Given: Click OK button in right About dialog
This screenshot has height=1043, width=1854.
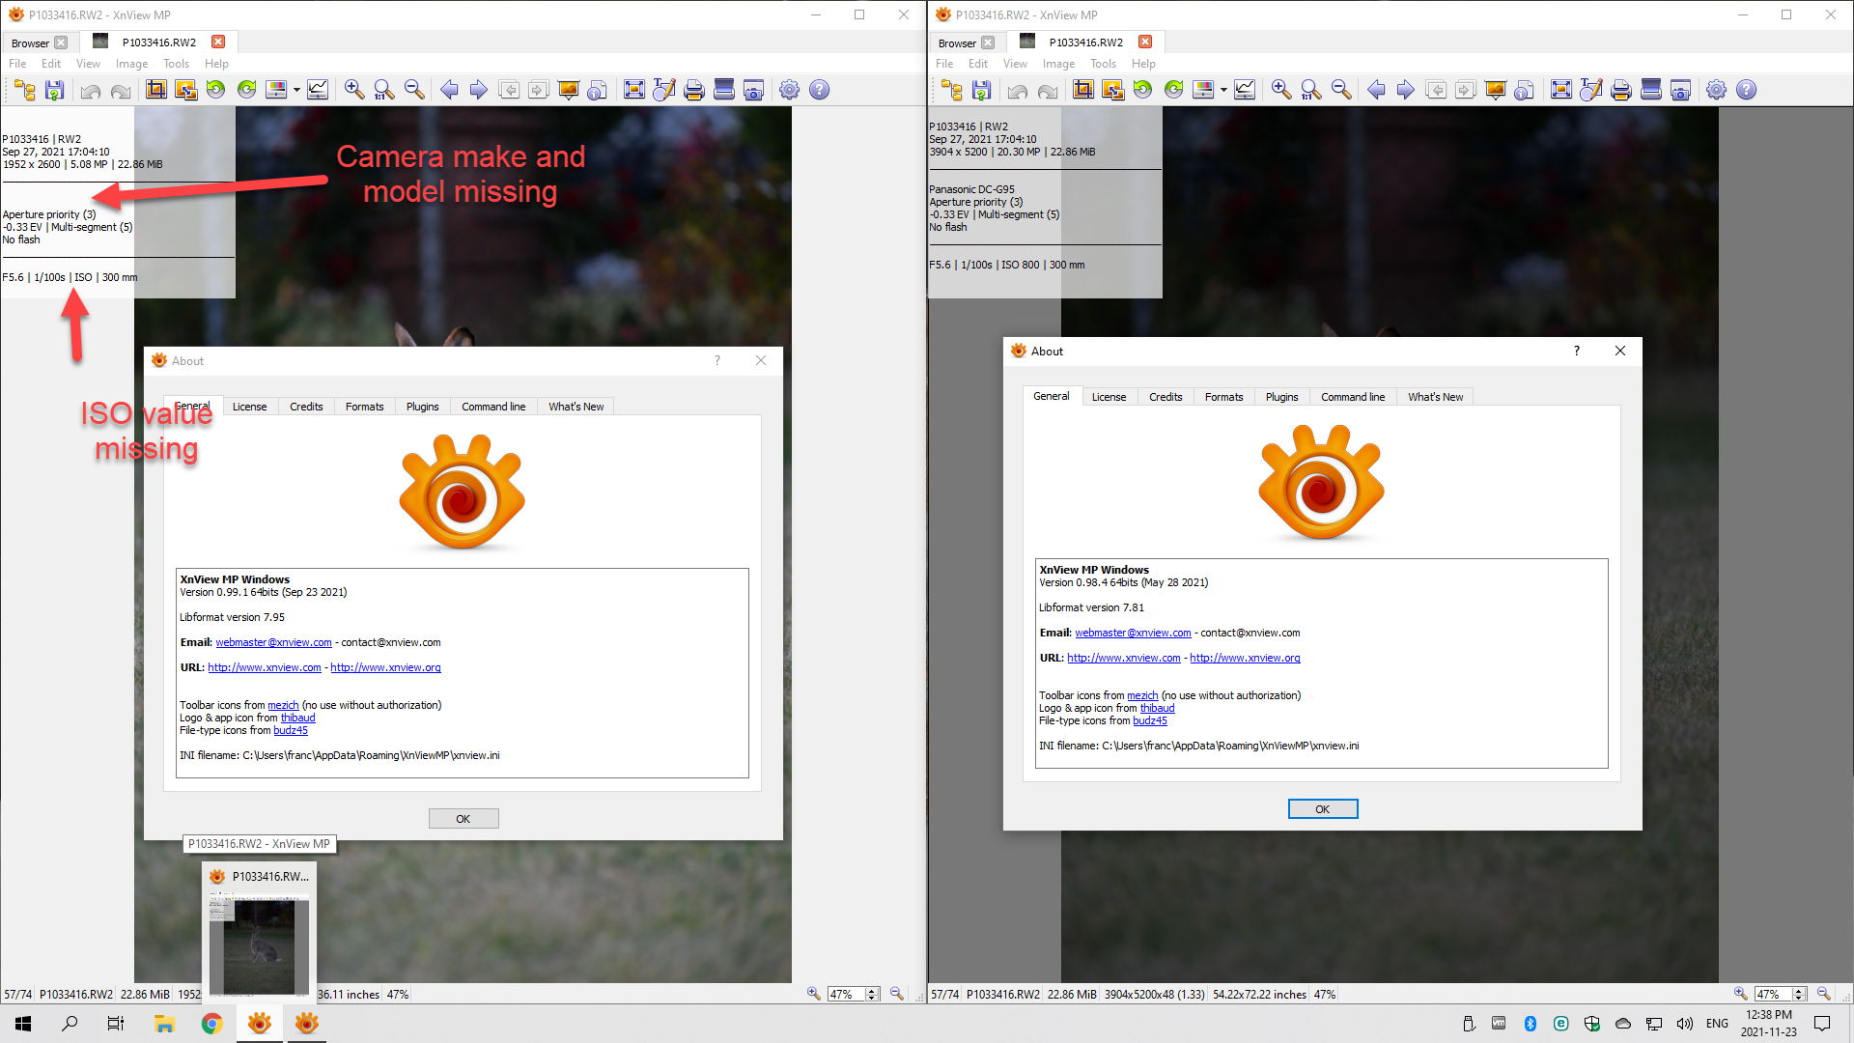Looking at the screenshot, I should click(1322, 809).
